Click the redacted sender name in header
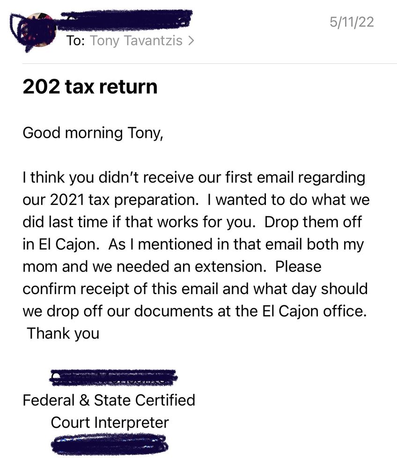 point(126,19)
